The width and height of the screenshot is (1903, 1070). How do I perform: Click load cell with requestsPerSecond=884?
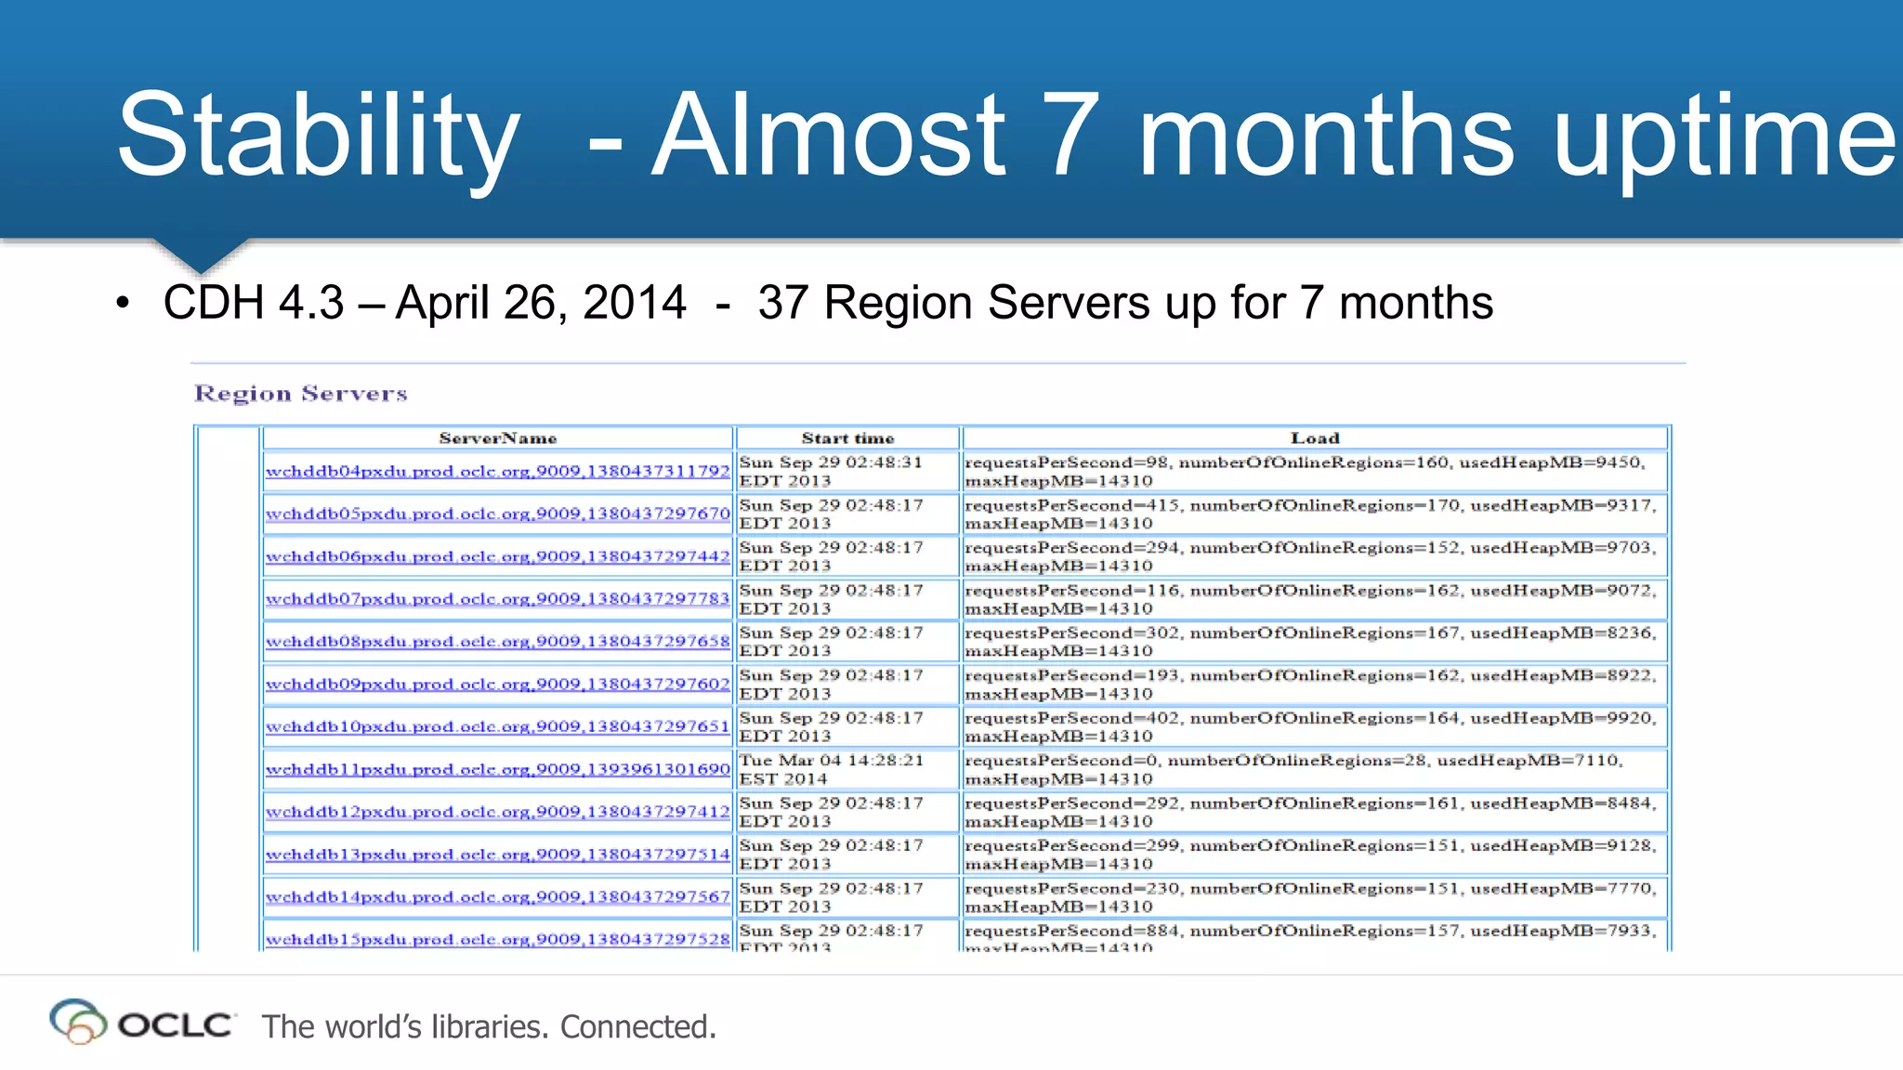click(x=1315, y=936)
